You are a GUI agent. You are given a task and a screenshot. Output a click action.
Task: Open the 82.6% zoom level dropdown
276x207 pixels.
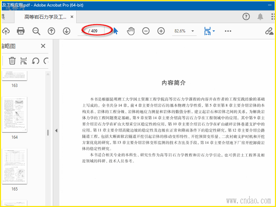pyautogui.click(x=193, y=31)
